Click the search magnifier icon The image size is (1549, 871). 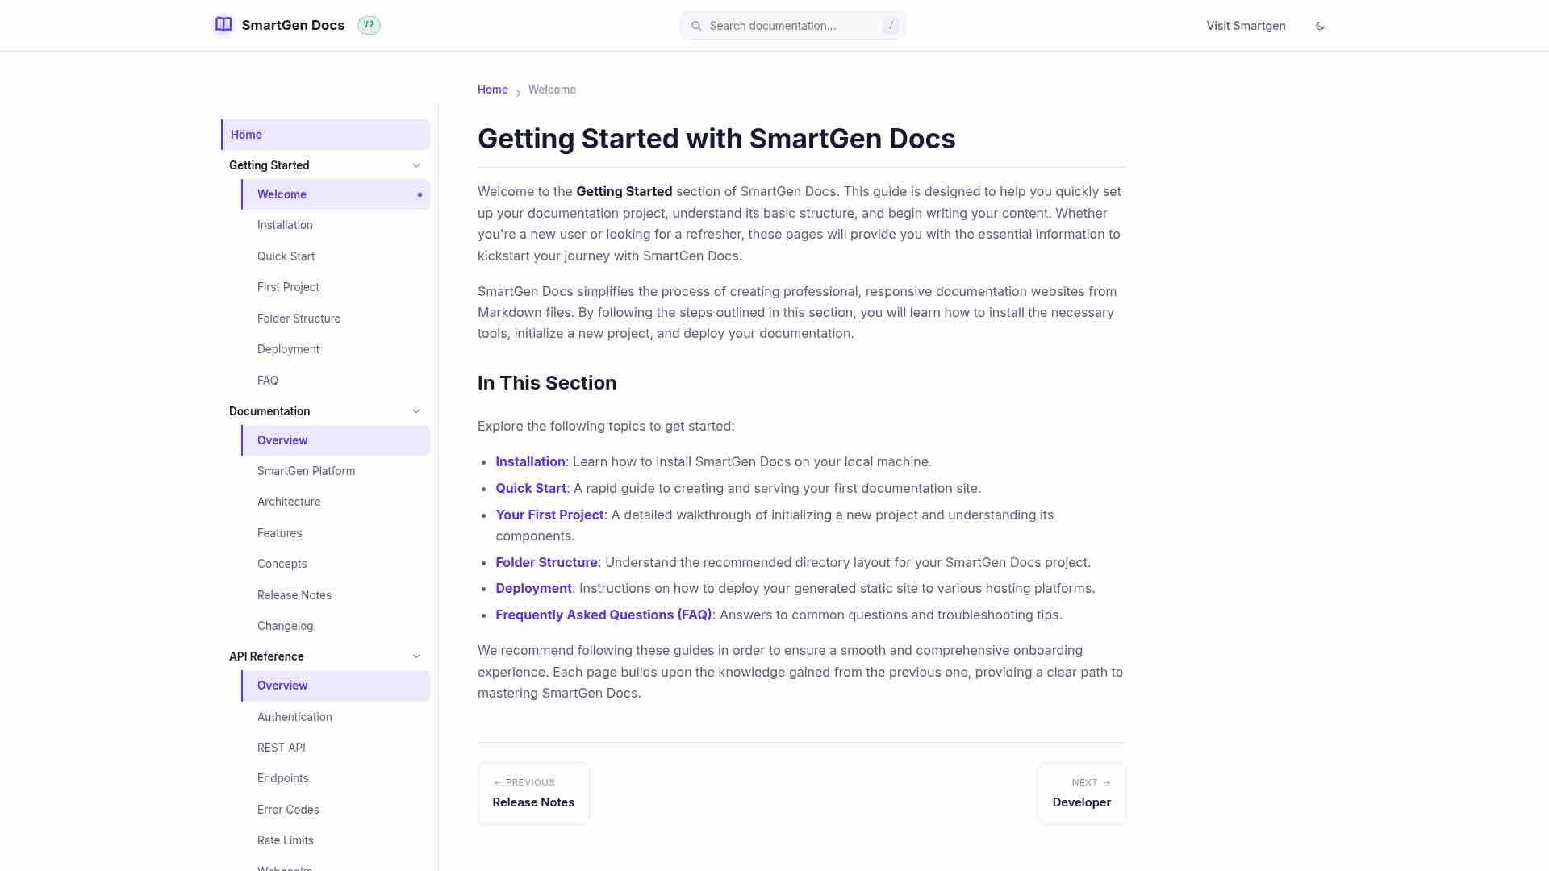[696, 26]
